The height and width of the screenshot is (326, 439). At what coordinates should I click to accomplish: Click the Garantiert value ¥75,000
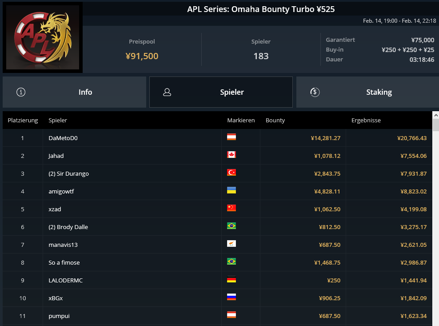click(423, 40)
